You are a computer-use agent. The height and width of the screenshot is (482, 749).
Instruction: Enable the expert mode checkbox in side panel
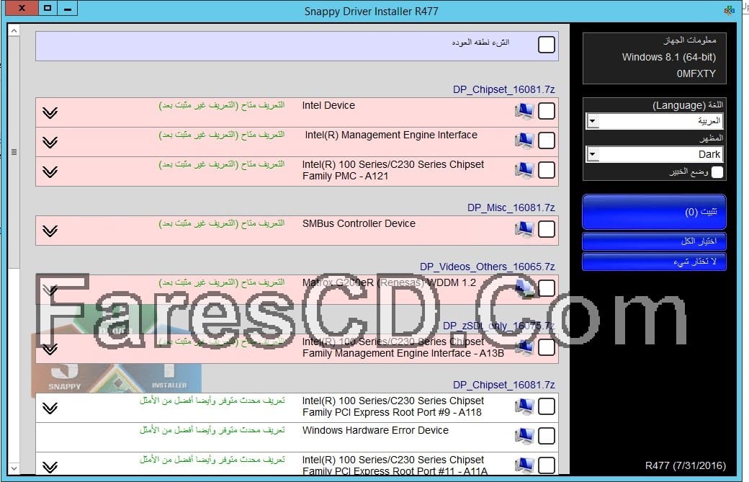[717, 172]
